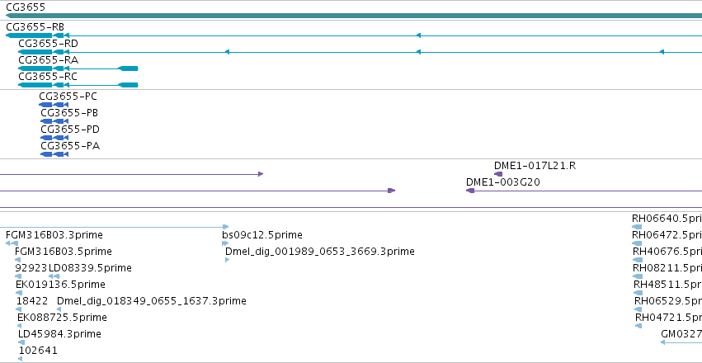
Task: Select the RH06529.5prime EST glyph
Action: (638, 309)
